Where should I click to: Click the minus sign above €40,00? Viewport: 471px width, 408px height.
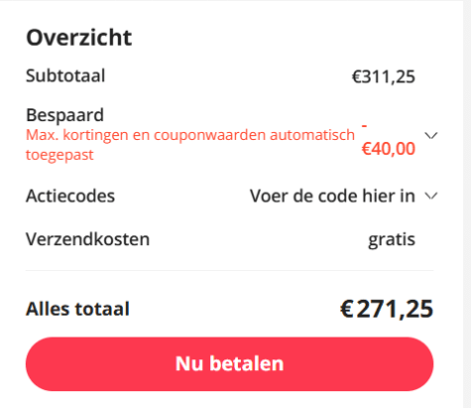point(364,126)
